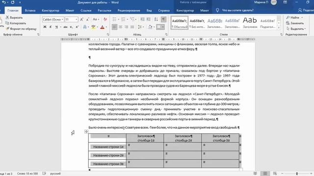Image resolution: width=314 pixels, height=176 pixels.
Task: Apply the Обычный style
Action: tap(180, 23)
